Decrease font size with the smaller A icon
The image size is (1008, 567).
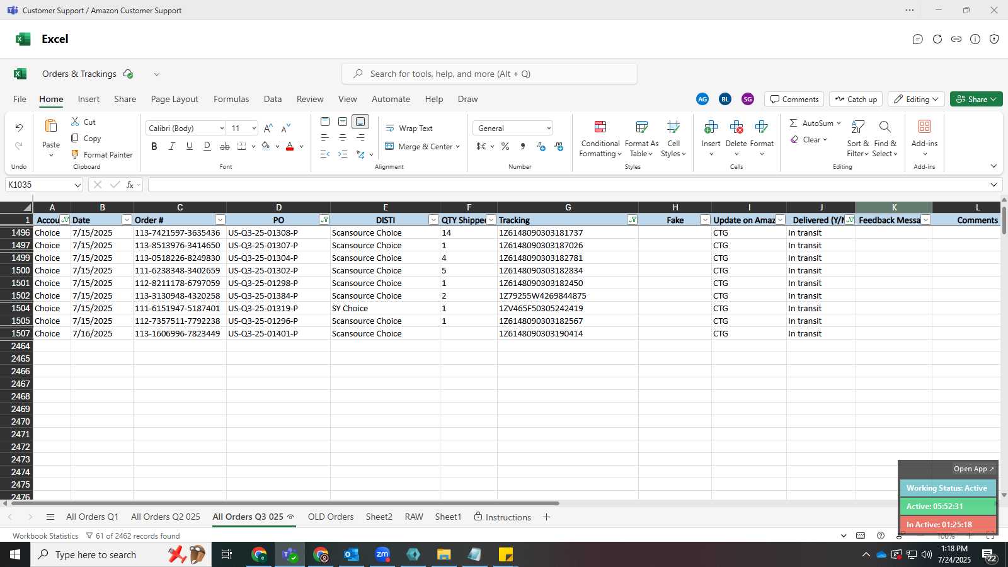(286, 128)
